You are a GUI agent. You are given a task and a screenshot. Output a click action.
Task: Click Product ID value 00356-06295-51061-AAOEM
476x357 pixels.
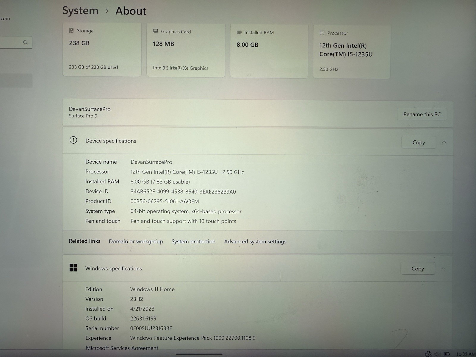tap(165, 201)
